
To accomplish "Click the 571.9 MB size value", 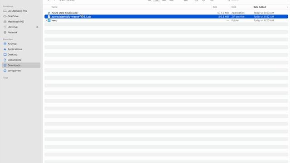I will pyautogui.click(x=223, y=13).
